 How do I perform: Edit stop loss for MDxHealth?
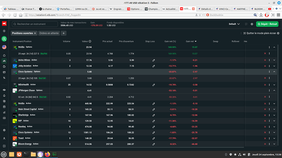(x=154, y=85)
